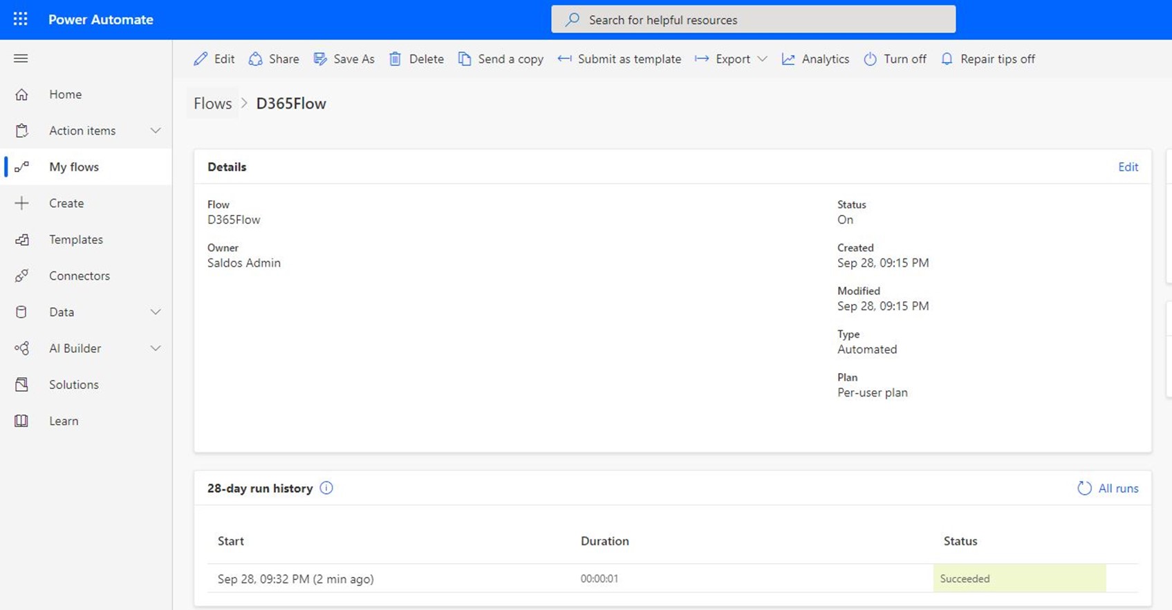Click the Delete trash can icon
This screenshot has height=610, width=1172.
tap(395, 59)
